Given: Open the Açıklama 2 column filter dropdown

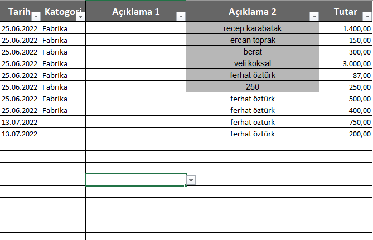Looking at the screenshot, I should tap(314, 17).
